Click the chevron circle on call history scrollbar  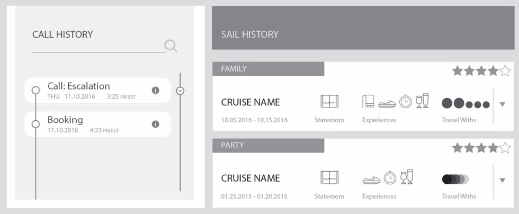tap(180, 91)
